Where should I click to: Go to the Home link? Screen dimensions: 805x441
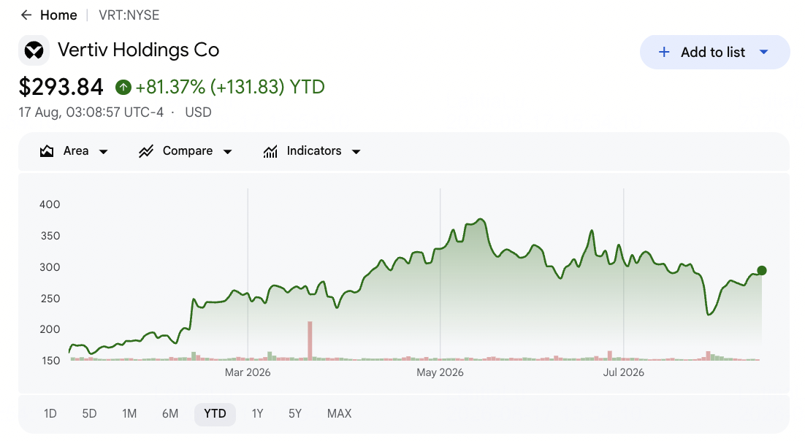tap(58, 15)
